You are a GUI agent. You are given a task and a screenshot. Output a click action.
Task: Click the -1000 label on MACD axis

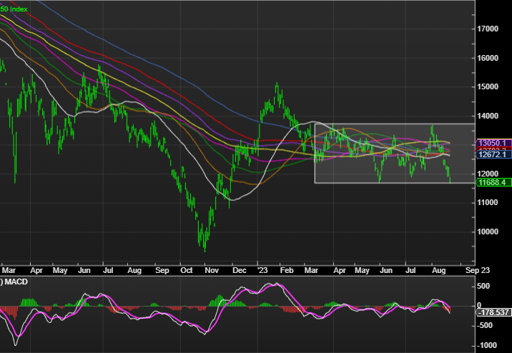pyautogui.click(x=486, y=345)
